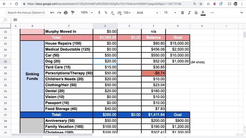
Task: Select the Passport (10) cell
Action: [x=68, y=103]
